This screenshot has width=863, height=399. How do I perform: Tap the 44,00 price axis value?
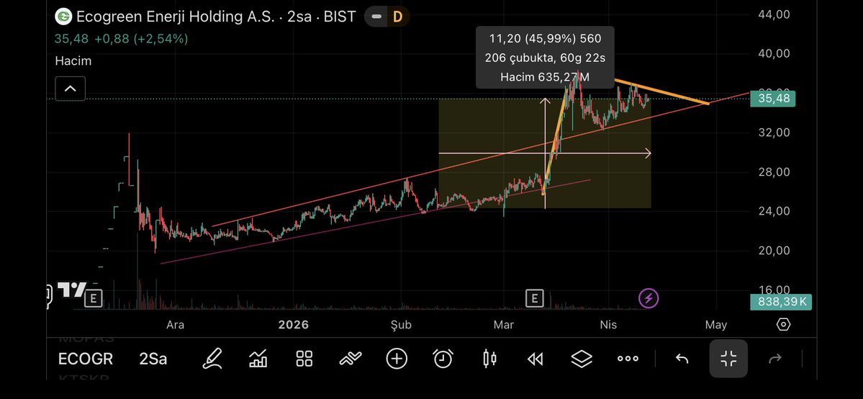774,14
